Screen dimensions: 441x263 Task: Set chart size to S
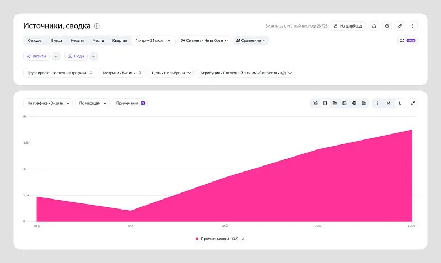(x=377, y=103)
